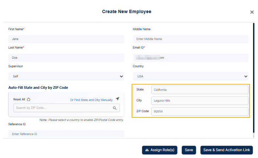Viewport: 258px width, 158px height.
Task: Click the Reset All label
Action: (19, 99)
